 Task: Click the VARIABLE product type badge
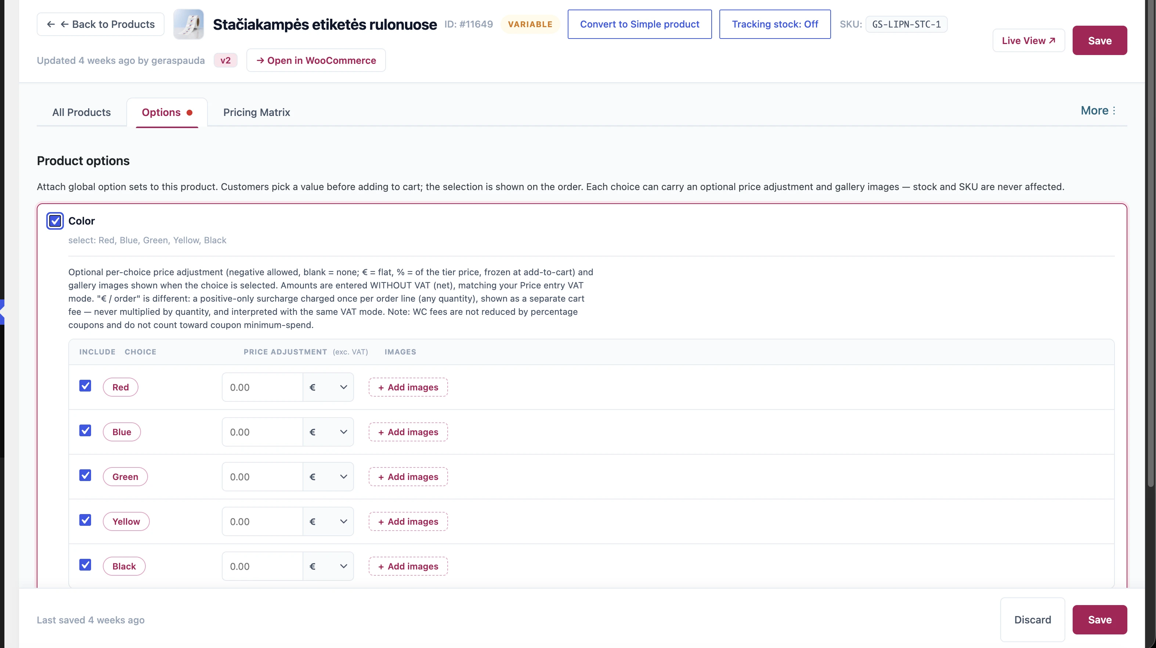(530, 24)
